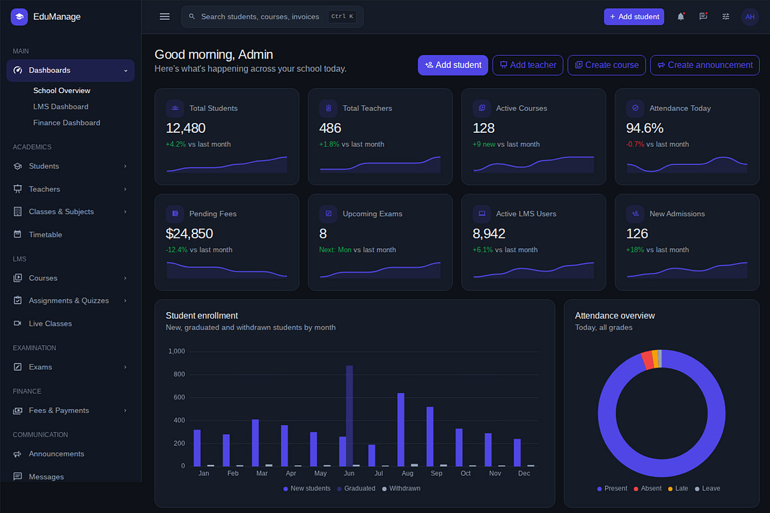The width and height of the screenshot is (770, 513).
Task: Click the Classes & Subjects sidebar icon
Action: point(17,212)
